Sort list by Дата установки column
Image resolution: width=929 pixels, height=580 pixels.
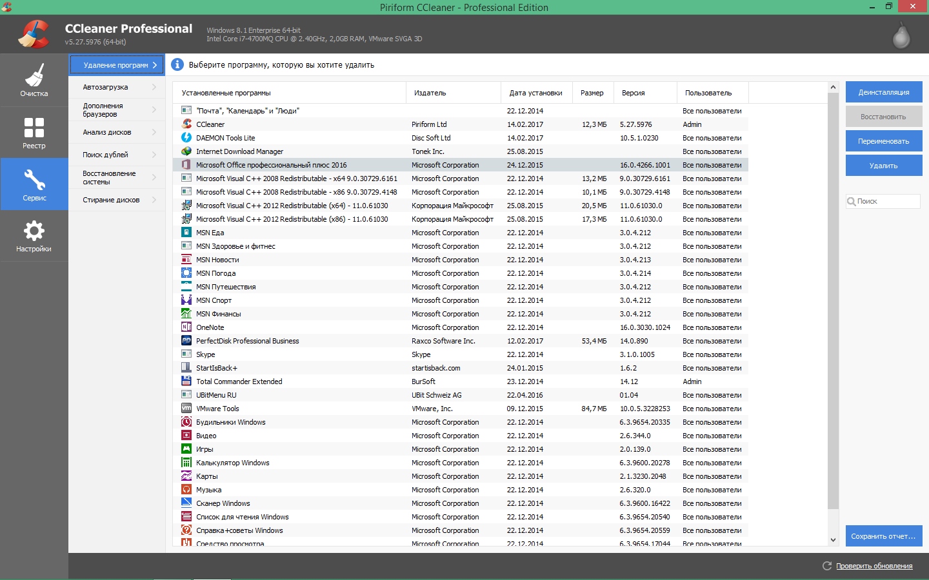click(x=535, y=93)
